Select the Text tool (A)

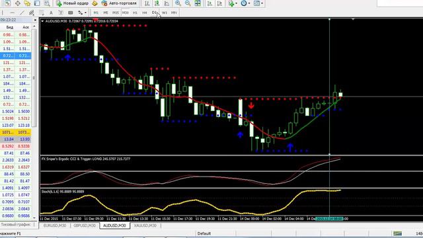(x=51, y=13)
